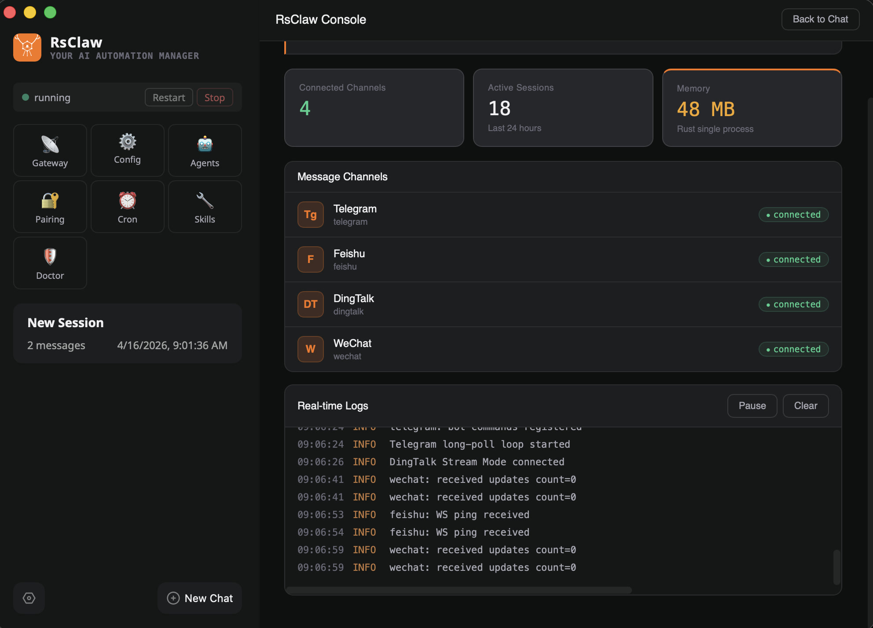Toggle the WeChat connected status badge

[x=793, y=349]
